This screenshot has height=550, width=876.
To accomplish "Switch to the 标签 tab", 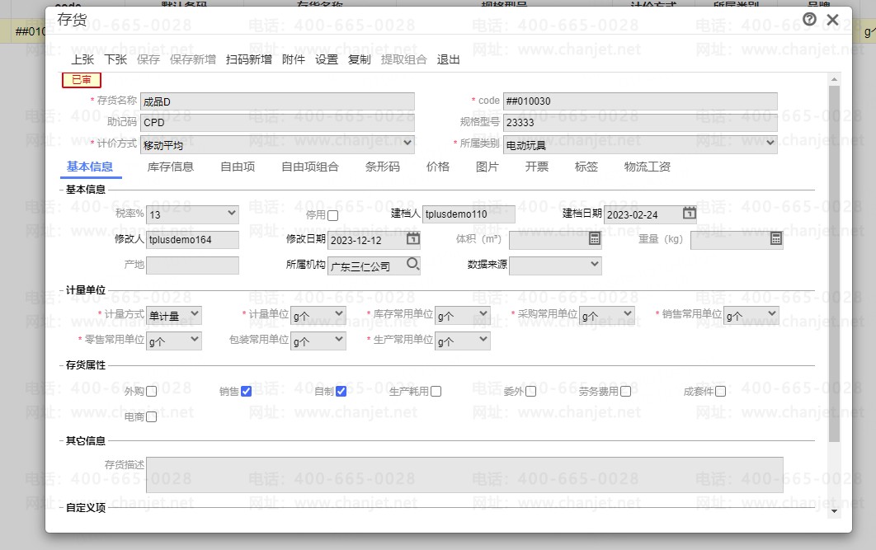I will [586, 167].
